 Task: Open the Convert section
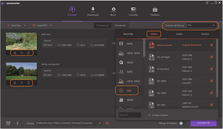(x=72, y=11)
